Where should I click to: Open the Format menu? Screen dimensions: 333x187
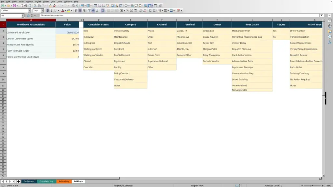30,2
